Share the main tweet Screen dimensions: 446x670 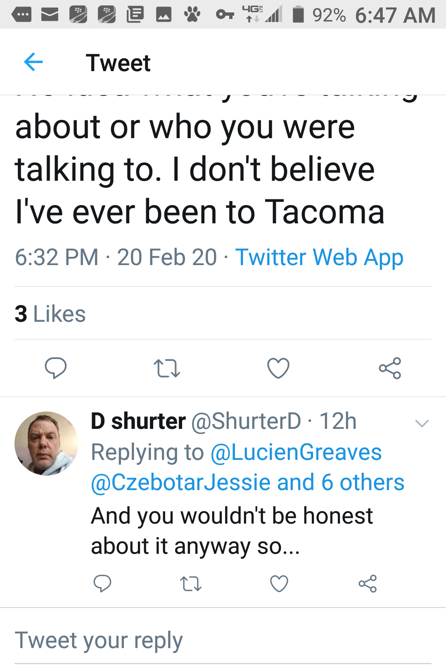tap(390, 368)
